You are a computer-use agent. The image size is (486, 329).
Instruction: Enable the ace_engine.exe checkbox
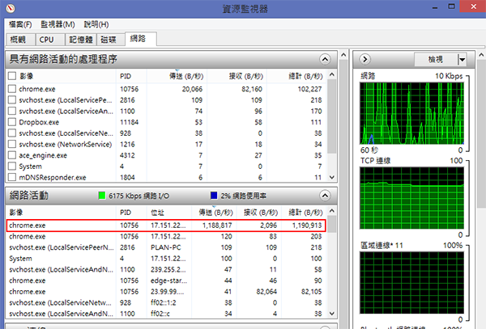point(12,154)
